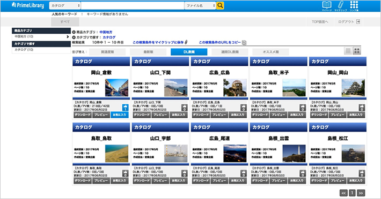The image size is (381, 199).
Task: Select the すべて tab
Action: click(x=65, y=22)
